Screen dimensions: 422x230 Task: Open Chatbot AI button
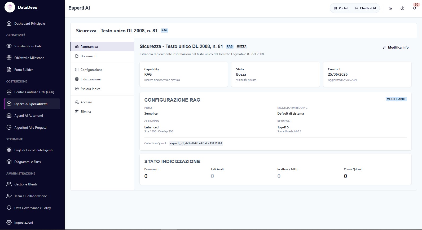pos(365,8)
